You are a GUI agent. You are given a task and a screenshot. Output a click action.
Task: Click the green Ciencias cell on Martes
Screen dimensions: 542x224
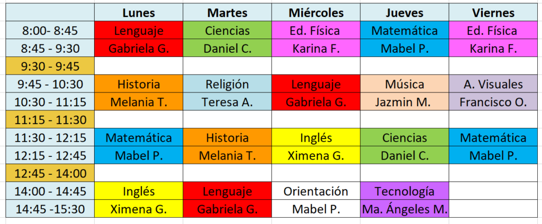tap(227, 31)
